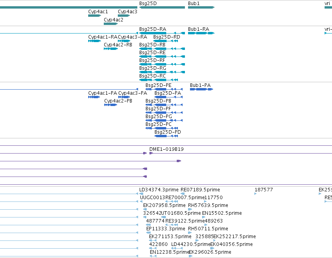Select EST LD44230.5prime

tap(177, 248)
